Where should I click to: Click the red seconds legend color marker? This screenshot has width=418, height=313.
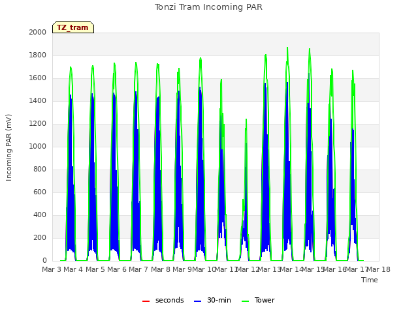pyautogui.click(x=146, y=301)
